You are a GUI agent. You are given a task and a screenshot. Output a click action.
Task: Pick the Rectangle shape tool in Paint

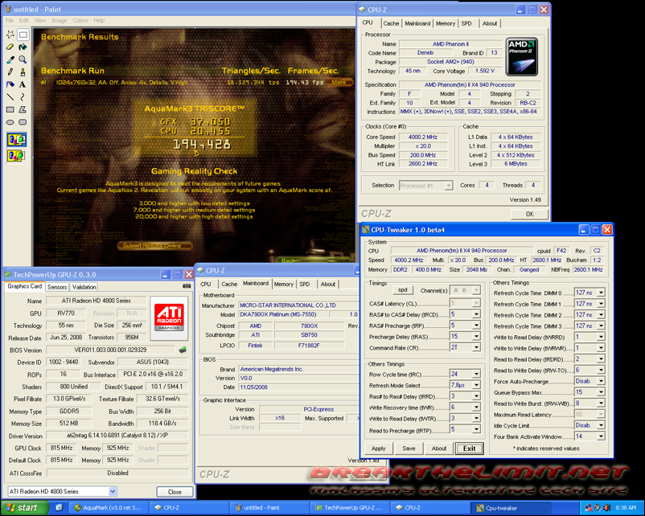click(10, 109)
